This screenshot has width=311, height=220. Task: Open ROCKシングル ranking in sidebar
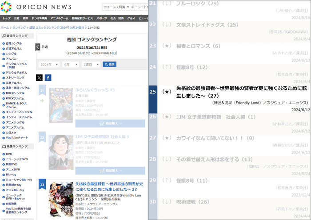[x=15, y=93]
